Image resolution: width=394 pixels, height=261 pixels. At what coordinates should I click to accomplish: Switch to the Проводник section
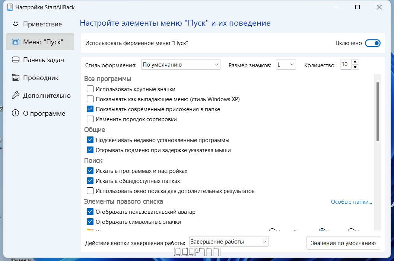point(40,78)
